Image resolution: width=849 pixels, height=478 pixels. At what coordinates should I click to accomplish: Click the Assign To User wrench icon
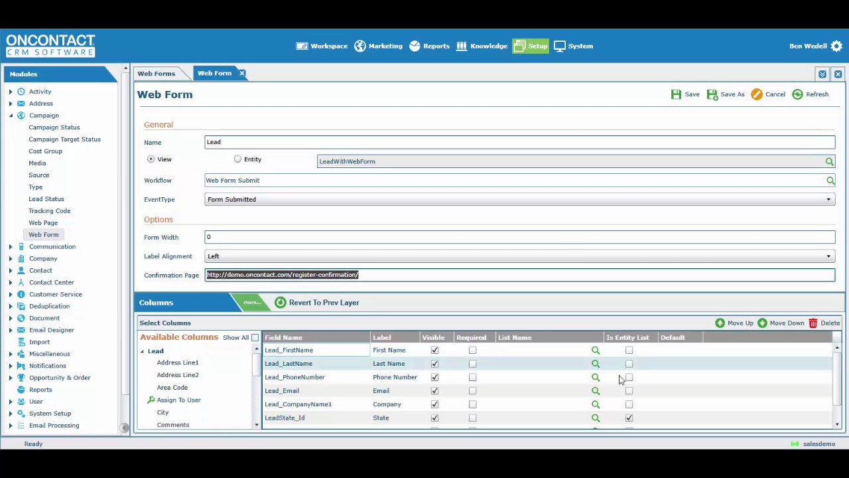151,400
